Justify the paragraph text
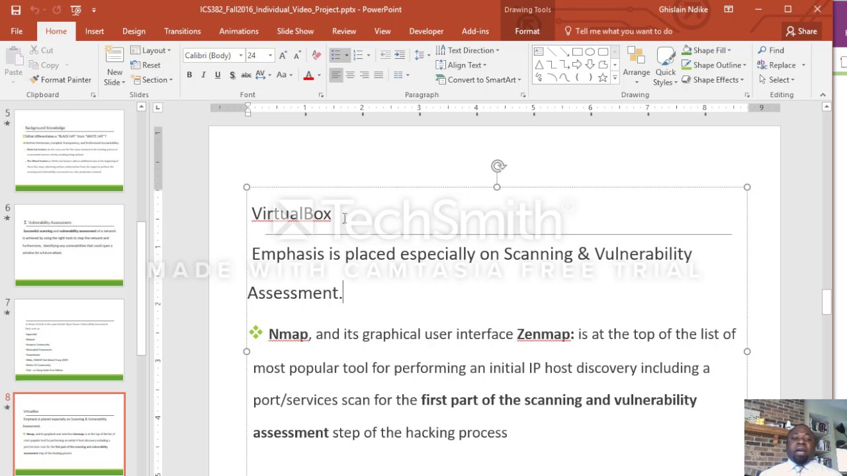Screen dimensions: 847x476 (x=379, y=75)
